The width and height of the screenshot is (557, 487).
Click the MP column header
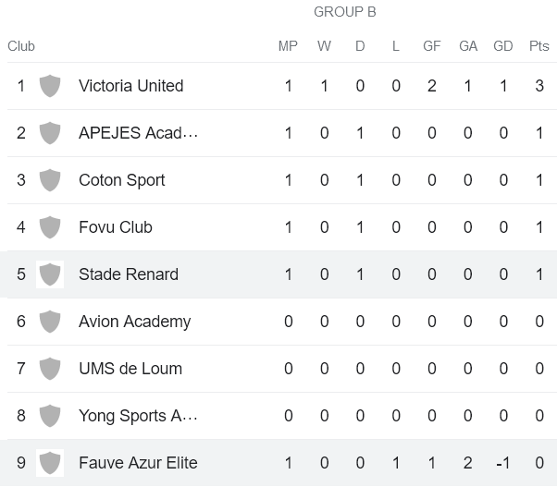tap(288, 46)
